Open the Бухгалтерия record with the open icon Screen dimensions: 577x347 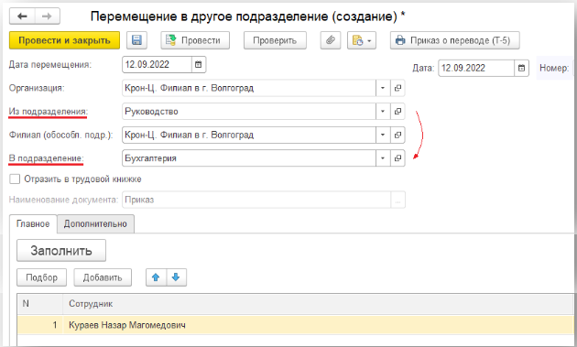pos(397,158)
